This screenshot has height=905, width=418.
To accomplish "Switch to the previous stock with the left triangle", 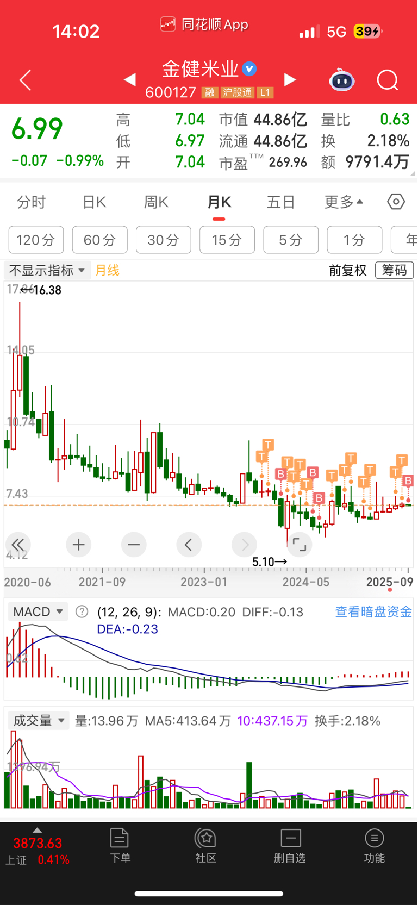I will tap(129, 80).
